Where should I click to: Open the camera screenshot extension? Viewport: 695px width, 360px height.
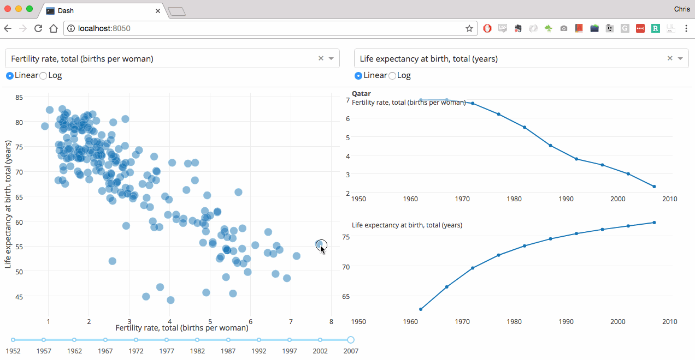[563, 28]
